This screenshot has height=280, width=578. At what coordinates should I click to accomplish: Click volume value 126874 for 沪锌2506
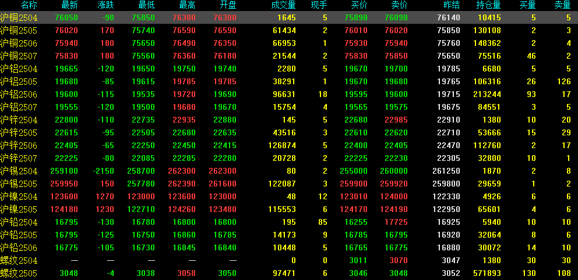pyautogui.click(x=282, y=145)
